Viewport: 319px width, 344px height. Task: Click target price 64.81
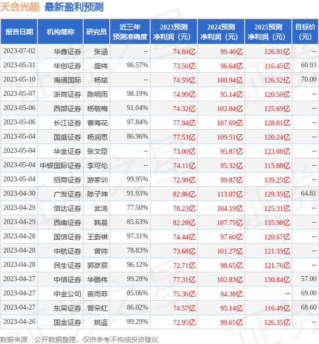pos(309,194)
